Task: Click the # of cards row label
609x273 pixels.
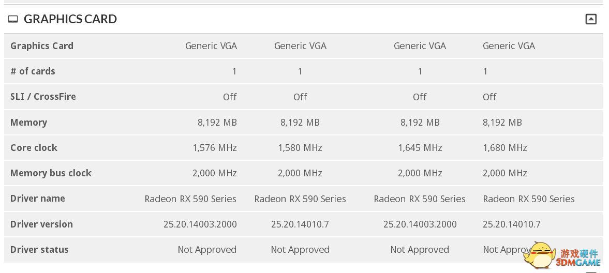Action: pyautogui.click(x=33, y=71)
